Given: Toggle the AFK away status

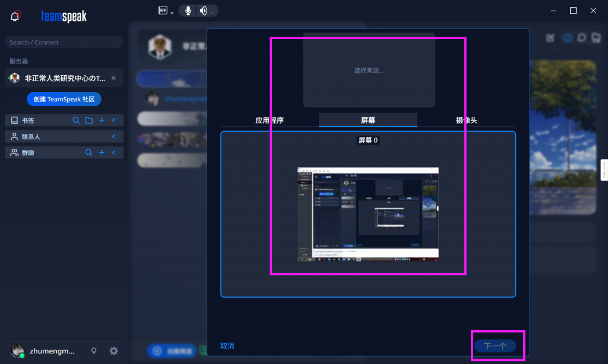Looking at the screenshot, I should pyautogui.click(x=163, y=10).
